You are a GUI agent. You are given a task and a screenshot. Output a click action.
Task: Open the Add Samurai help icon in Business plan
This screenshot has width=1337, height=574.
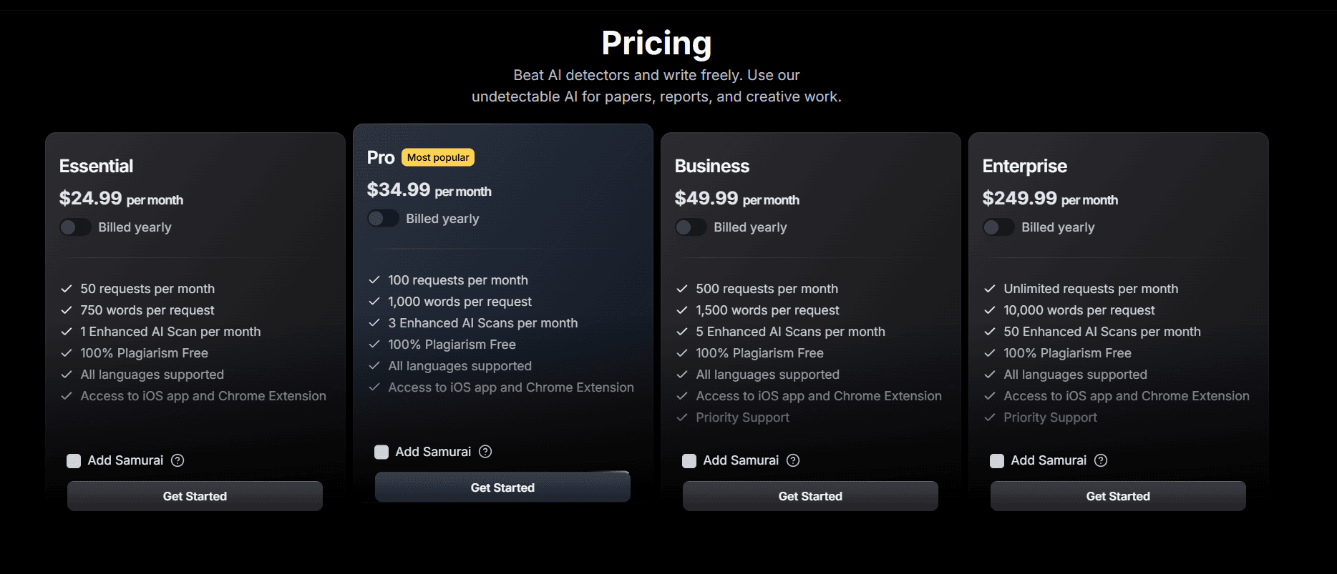click(x=793, y=460)
